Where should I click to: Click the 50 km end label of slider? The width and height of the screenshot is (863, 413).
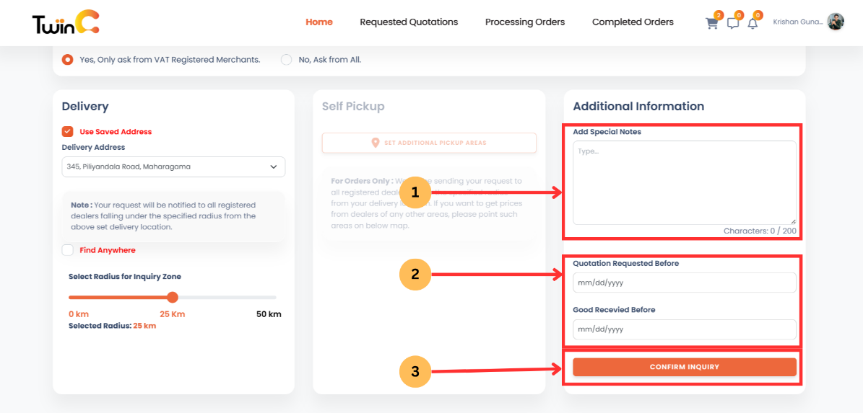[269, 314]
